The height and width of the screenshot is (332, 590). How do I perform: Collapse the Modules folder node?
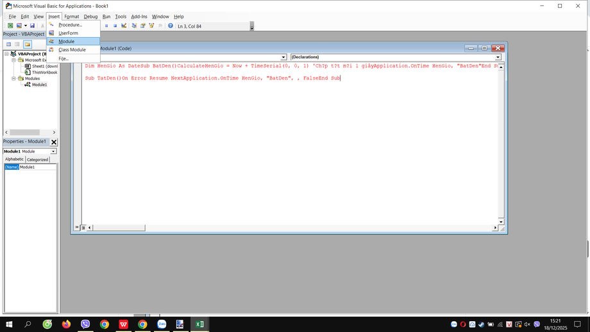pos(13,79)
